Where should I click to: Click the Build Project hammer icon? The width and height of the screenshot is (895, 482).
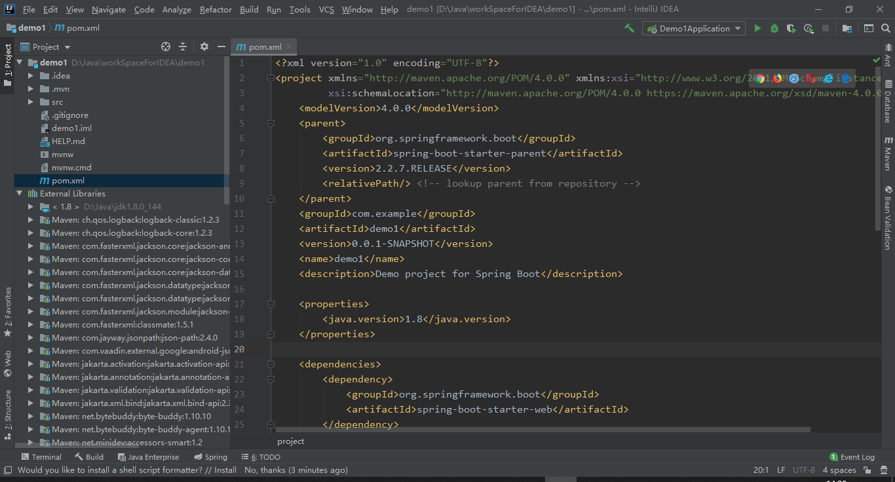point(629,28)
